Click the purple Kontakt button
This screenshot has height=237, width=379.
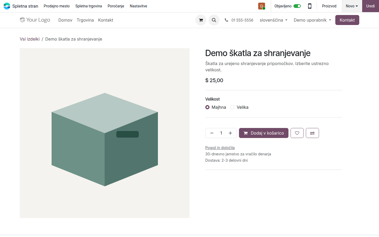[x=347, y=20]
